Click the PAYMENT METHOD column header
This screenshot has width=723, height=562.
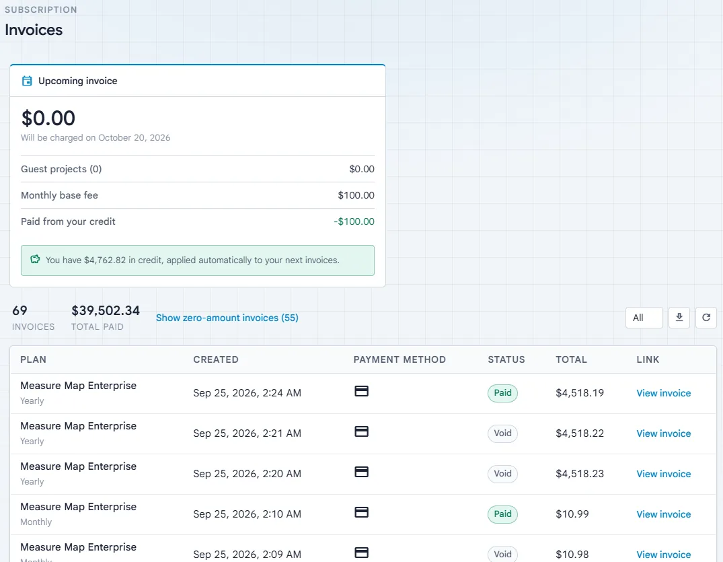[399, 359]
